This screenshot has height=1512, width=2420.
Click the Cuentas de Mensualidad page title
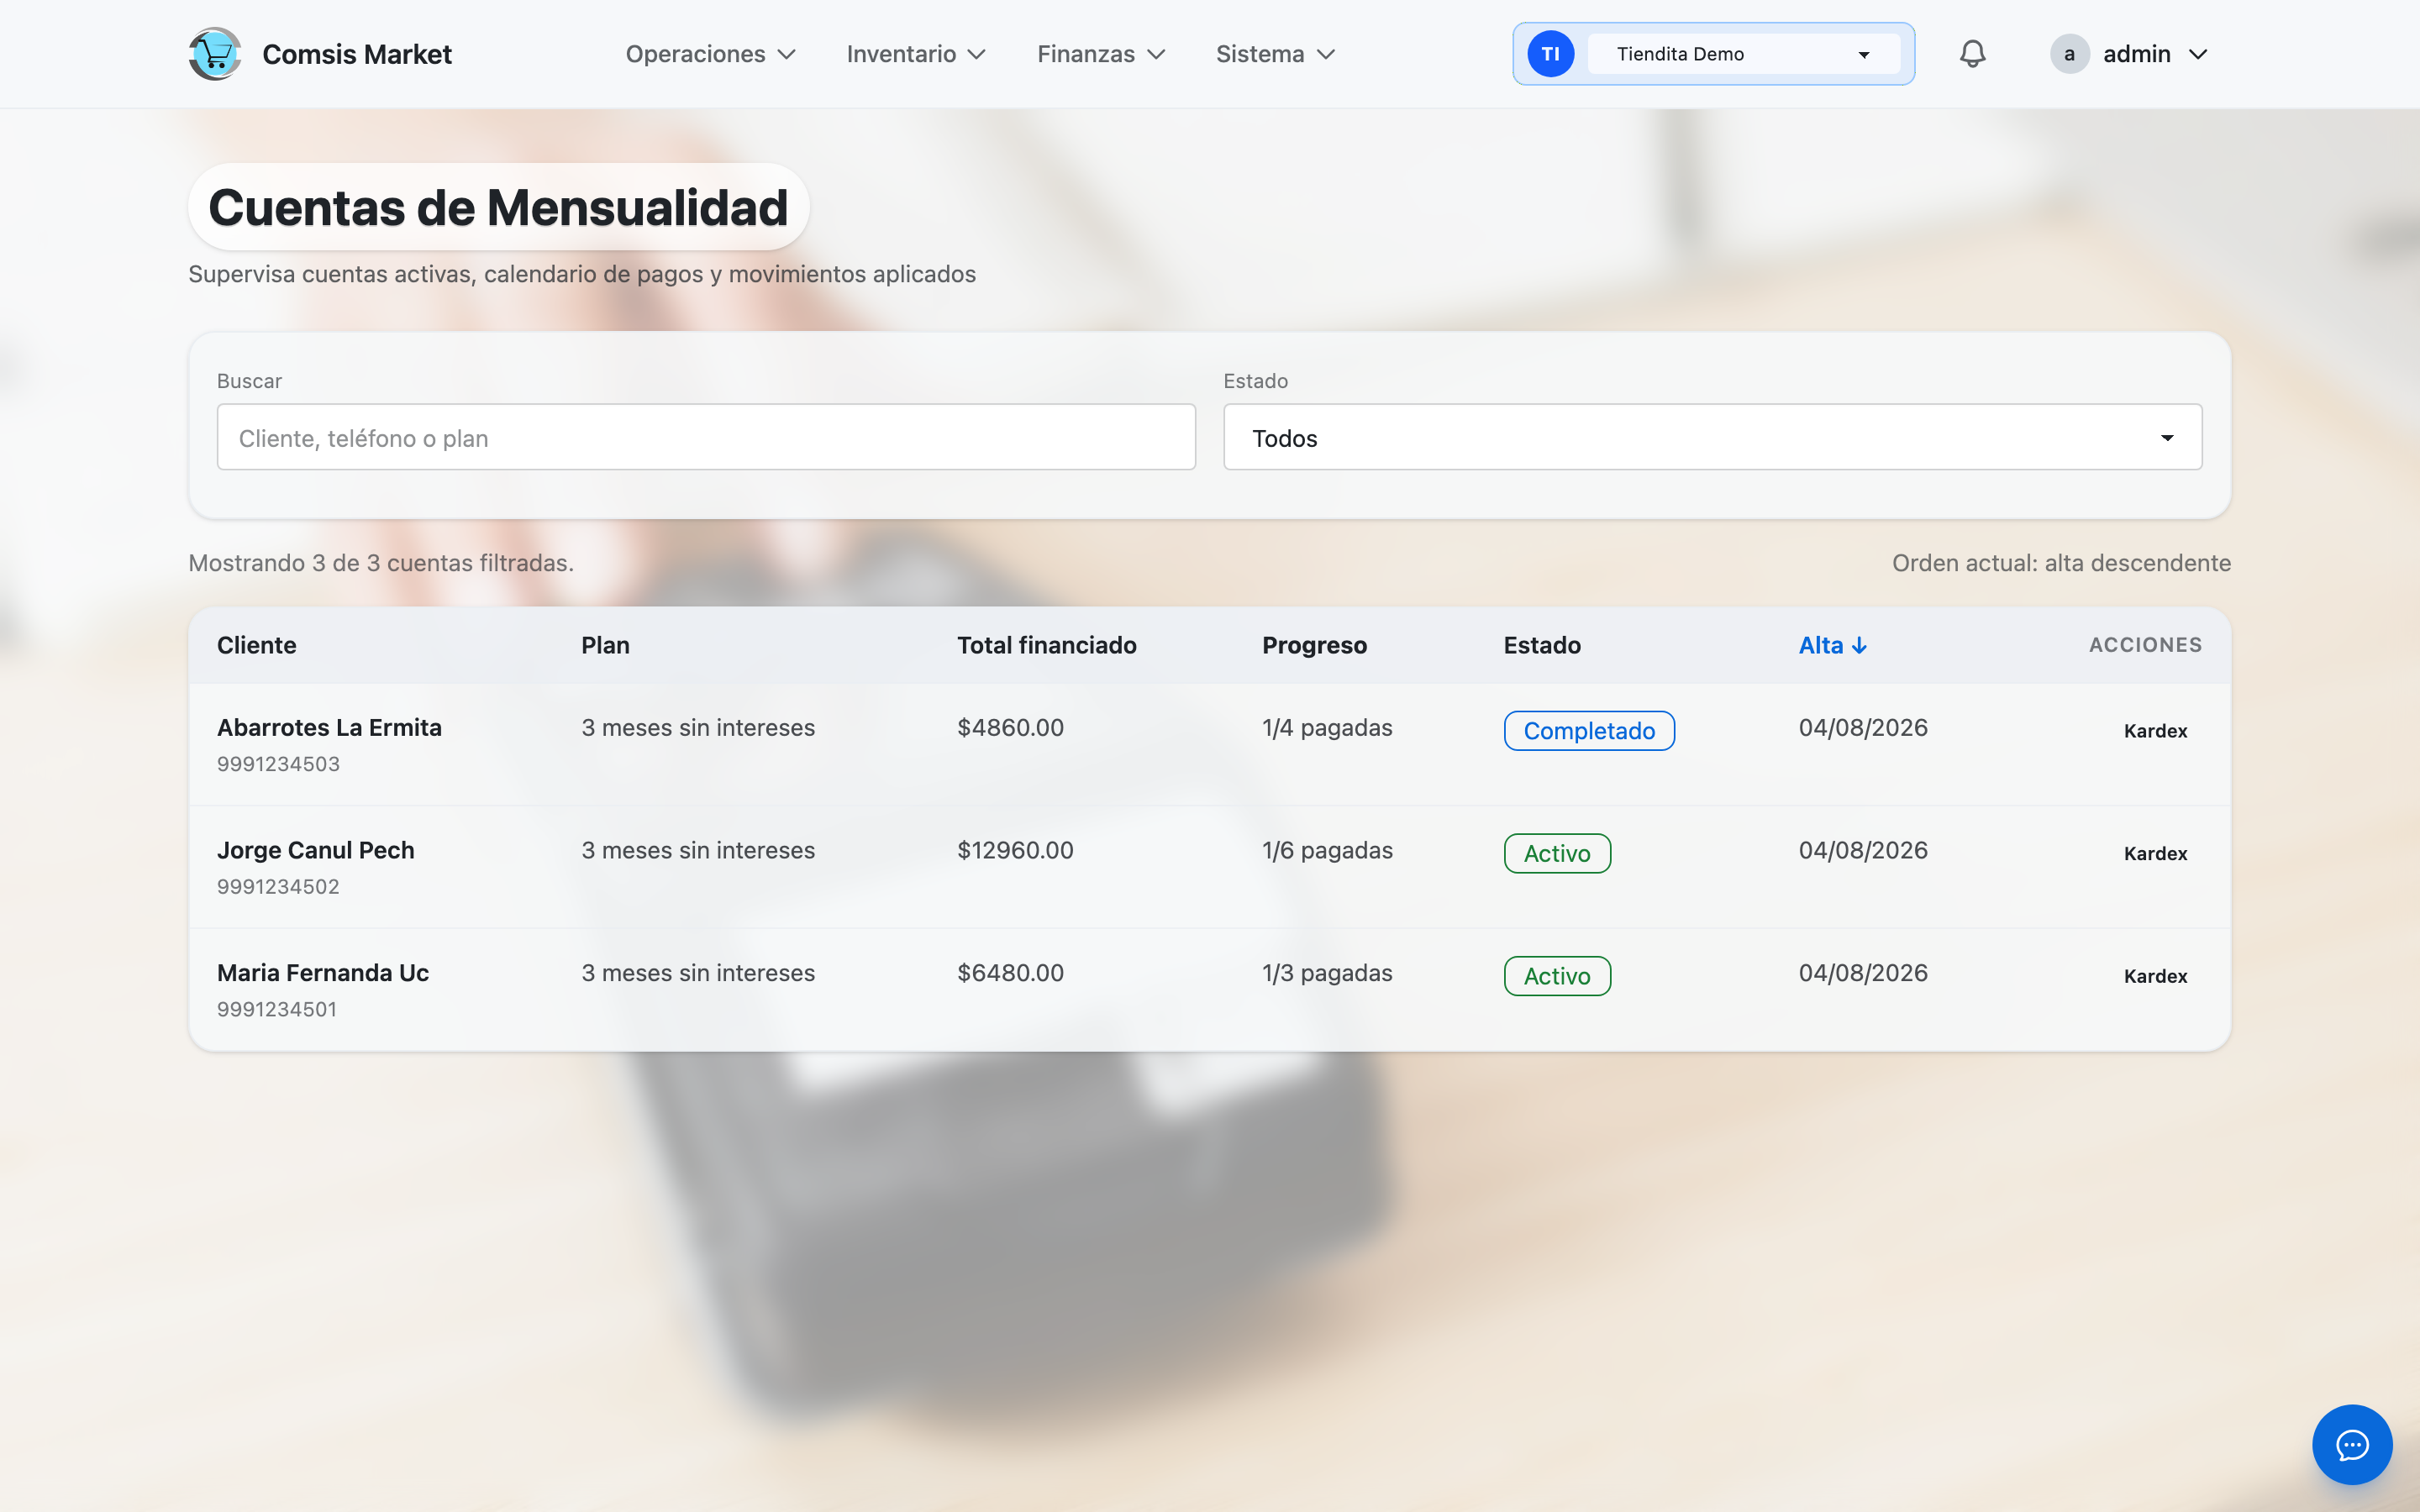498,207
